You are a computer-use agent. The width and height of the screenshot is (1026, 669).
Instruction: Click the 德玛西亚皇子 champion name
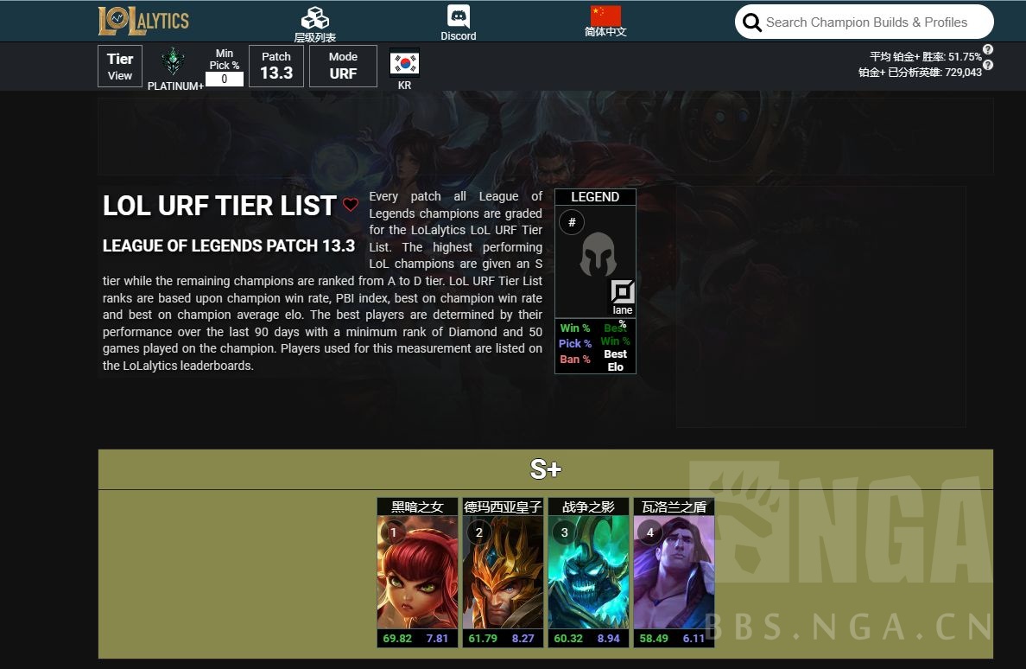[503, 507]
